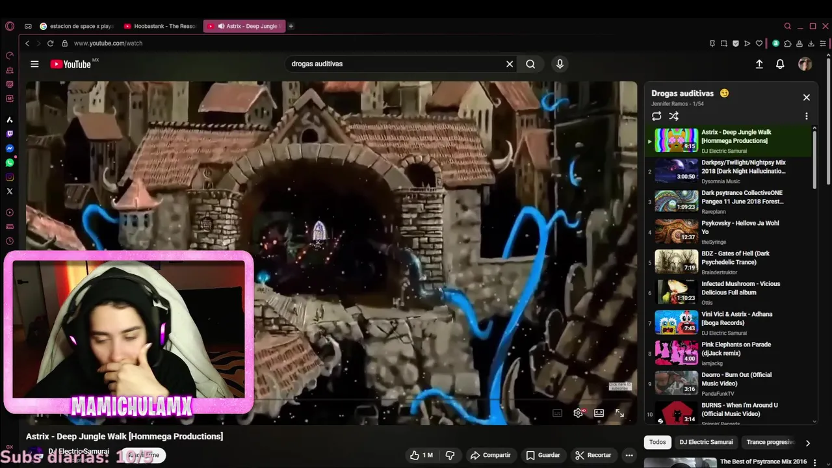Play 'Dark psytrance CollectiveONE Pangea'
832x468 pixels.
coord(729,201)
